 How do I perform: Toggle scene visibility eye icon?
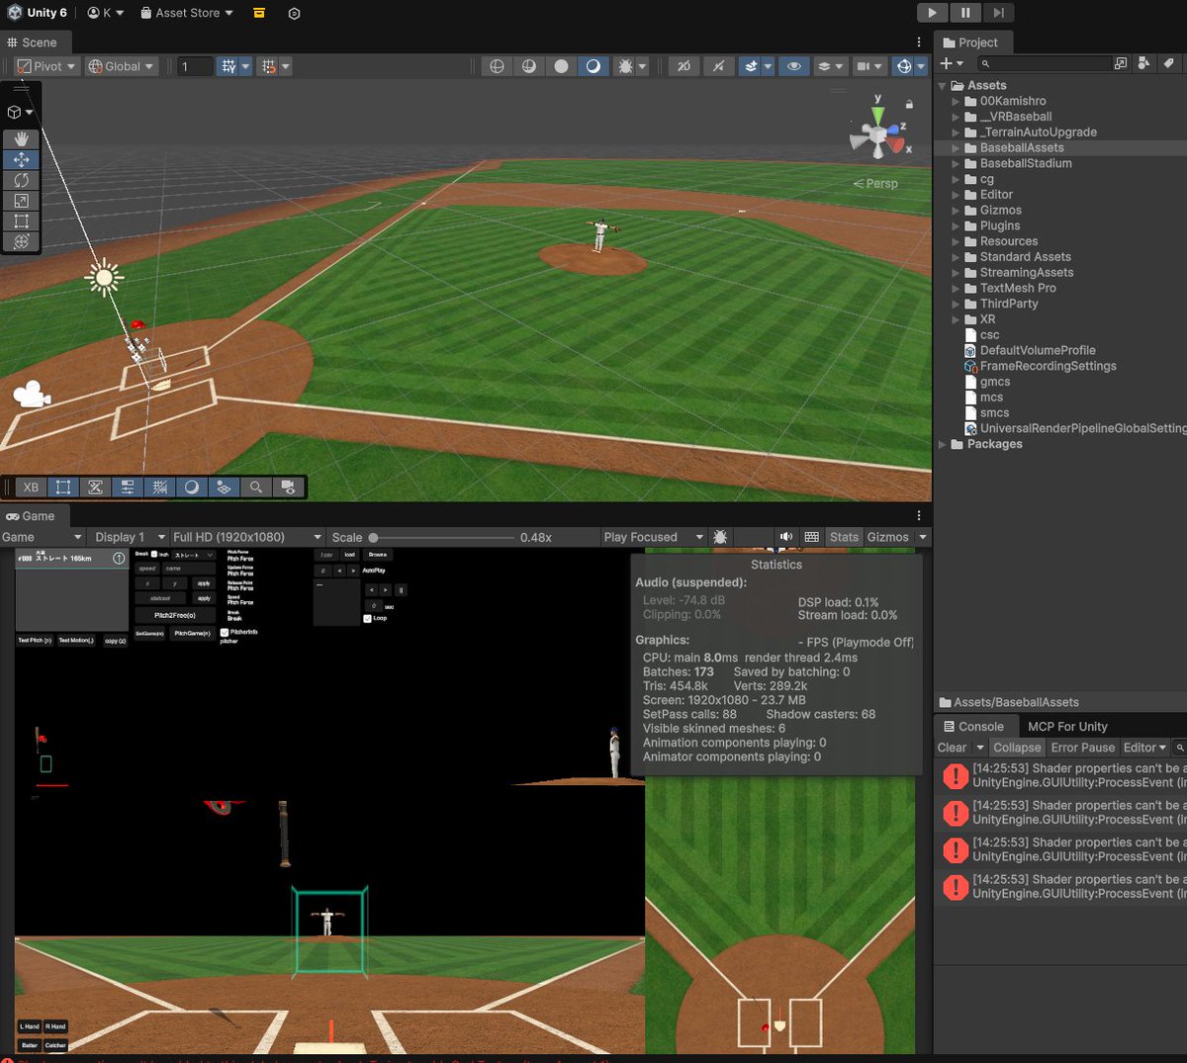click(x=793, y=66)
